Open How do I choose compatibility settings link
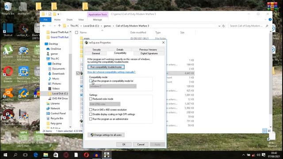The width and height of the screenshot is (283, 159). tap(111, 72)
